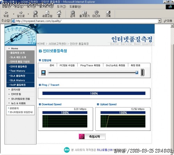Click the Download Speed graph

tap(65, 121)
